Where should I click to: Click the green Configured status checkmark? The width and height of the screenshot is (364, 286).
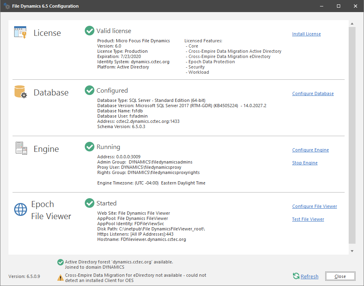pyautogui.click(x=90, y=90)
